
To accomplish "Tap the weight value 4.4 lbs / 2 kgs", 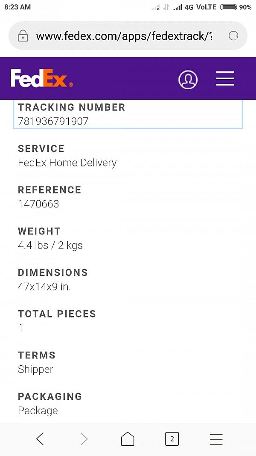I will click(x=50, y=246).
